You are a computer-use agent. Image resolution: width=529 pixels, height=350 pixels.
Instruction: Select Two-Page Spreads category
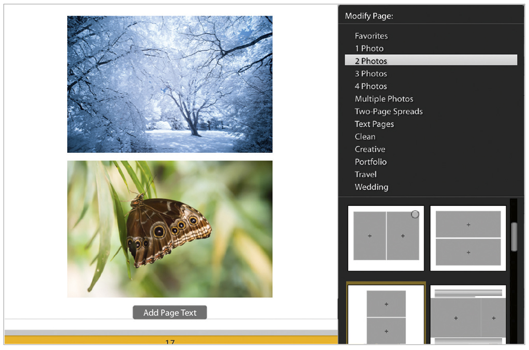[388, 112]
